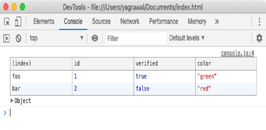Open the console.js:4 source link

coord(237,53)
